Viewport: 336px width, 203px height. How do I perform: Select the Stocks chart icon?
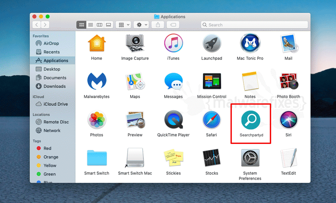point(212,158)
